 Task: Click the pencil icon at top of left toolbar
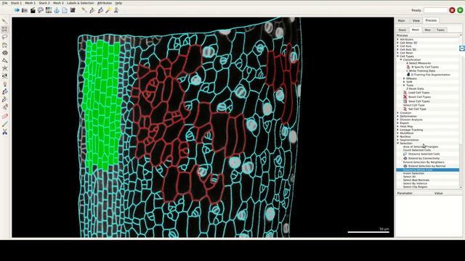(5, 21)
